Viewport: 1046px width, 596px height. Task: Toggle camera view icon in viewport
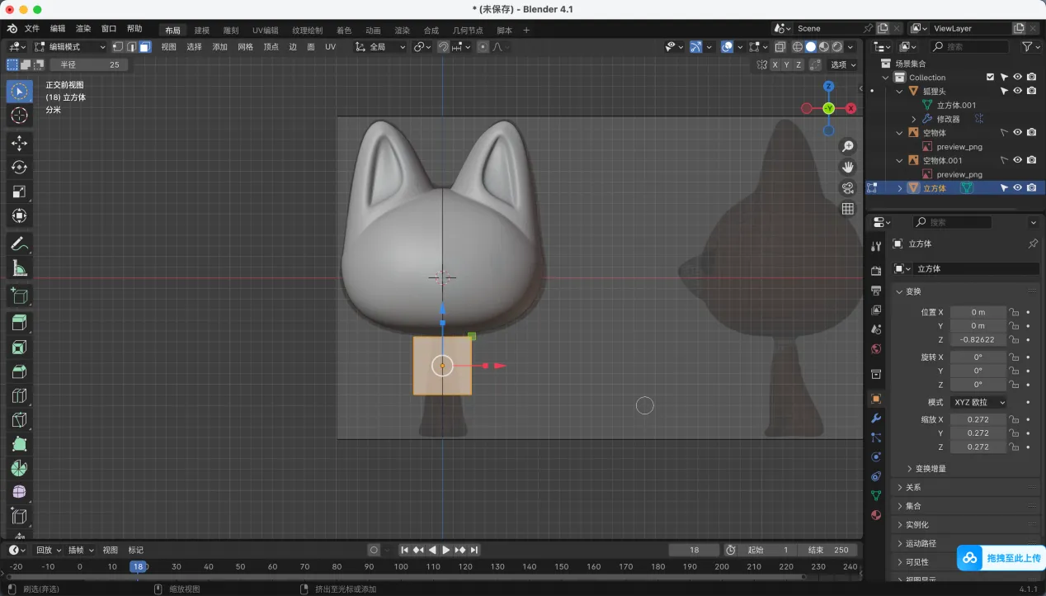pos(847,188)
